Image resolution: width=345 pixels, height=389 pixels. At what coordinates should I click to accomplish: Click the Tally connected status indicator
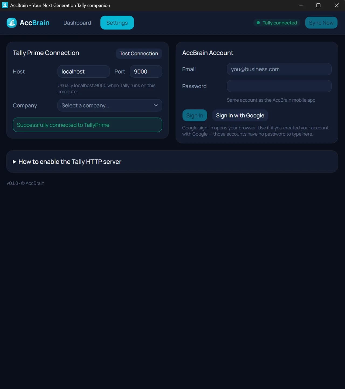[277, 23]
